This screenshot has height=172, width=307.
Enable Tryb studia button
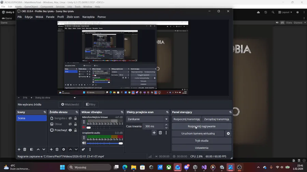click(x=202, y=141)
